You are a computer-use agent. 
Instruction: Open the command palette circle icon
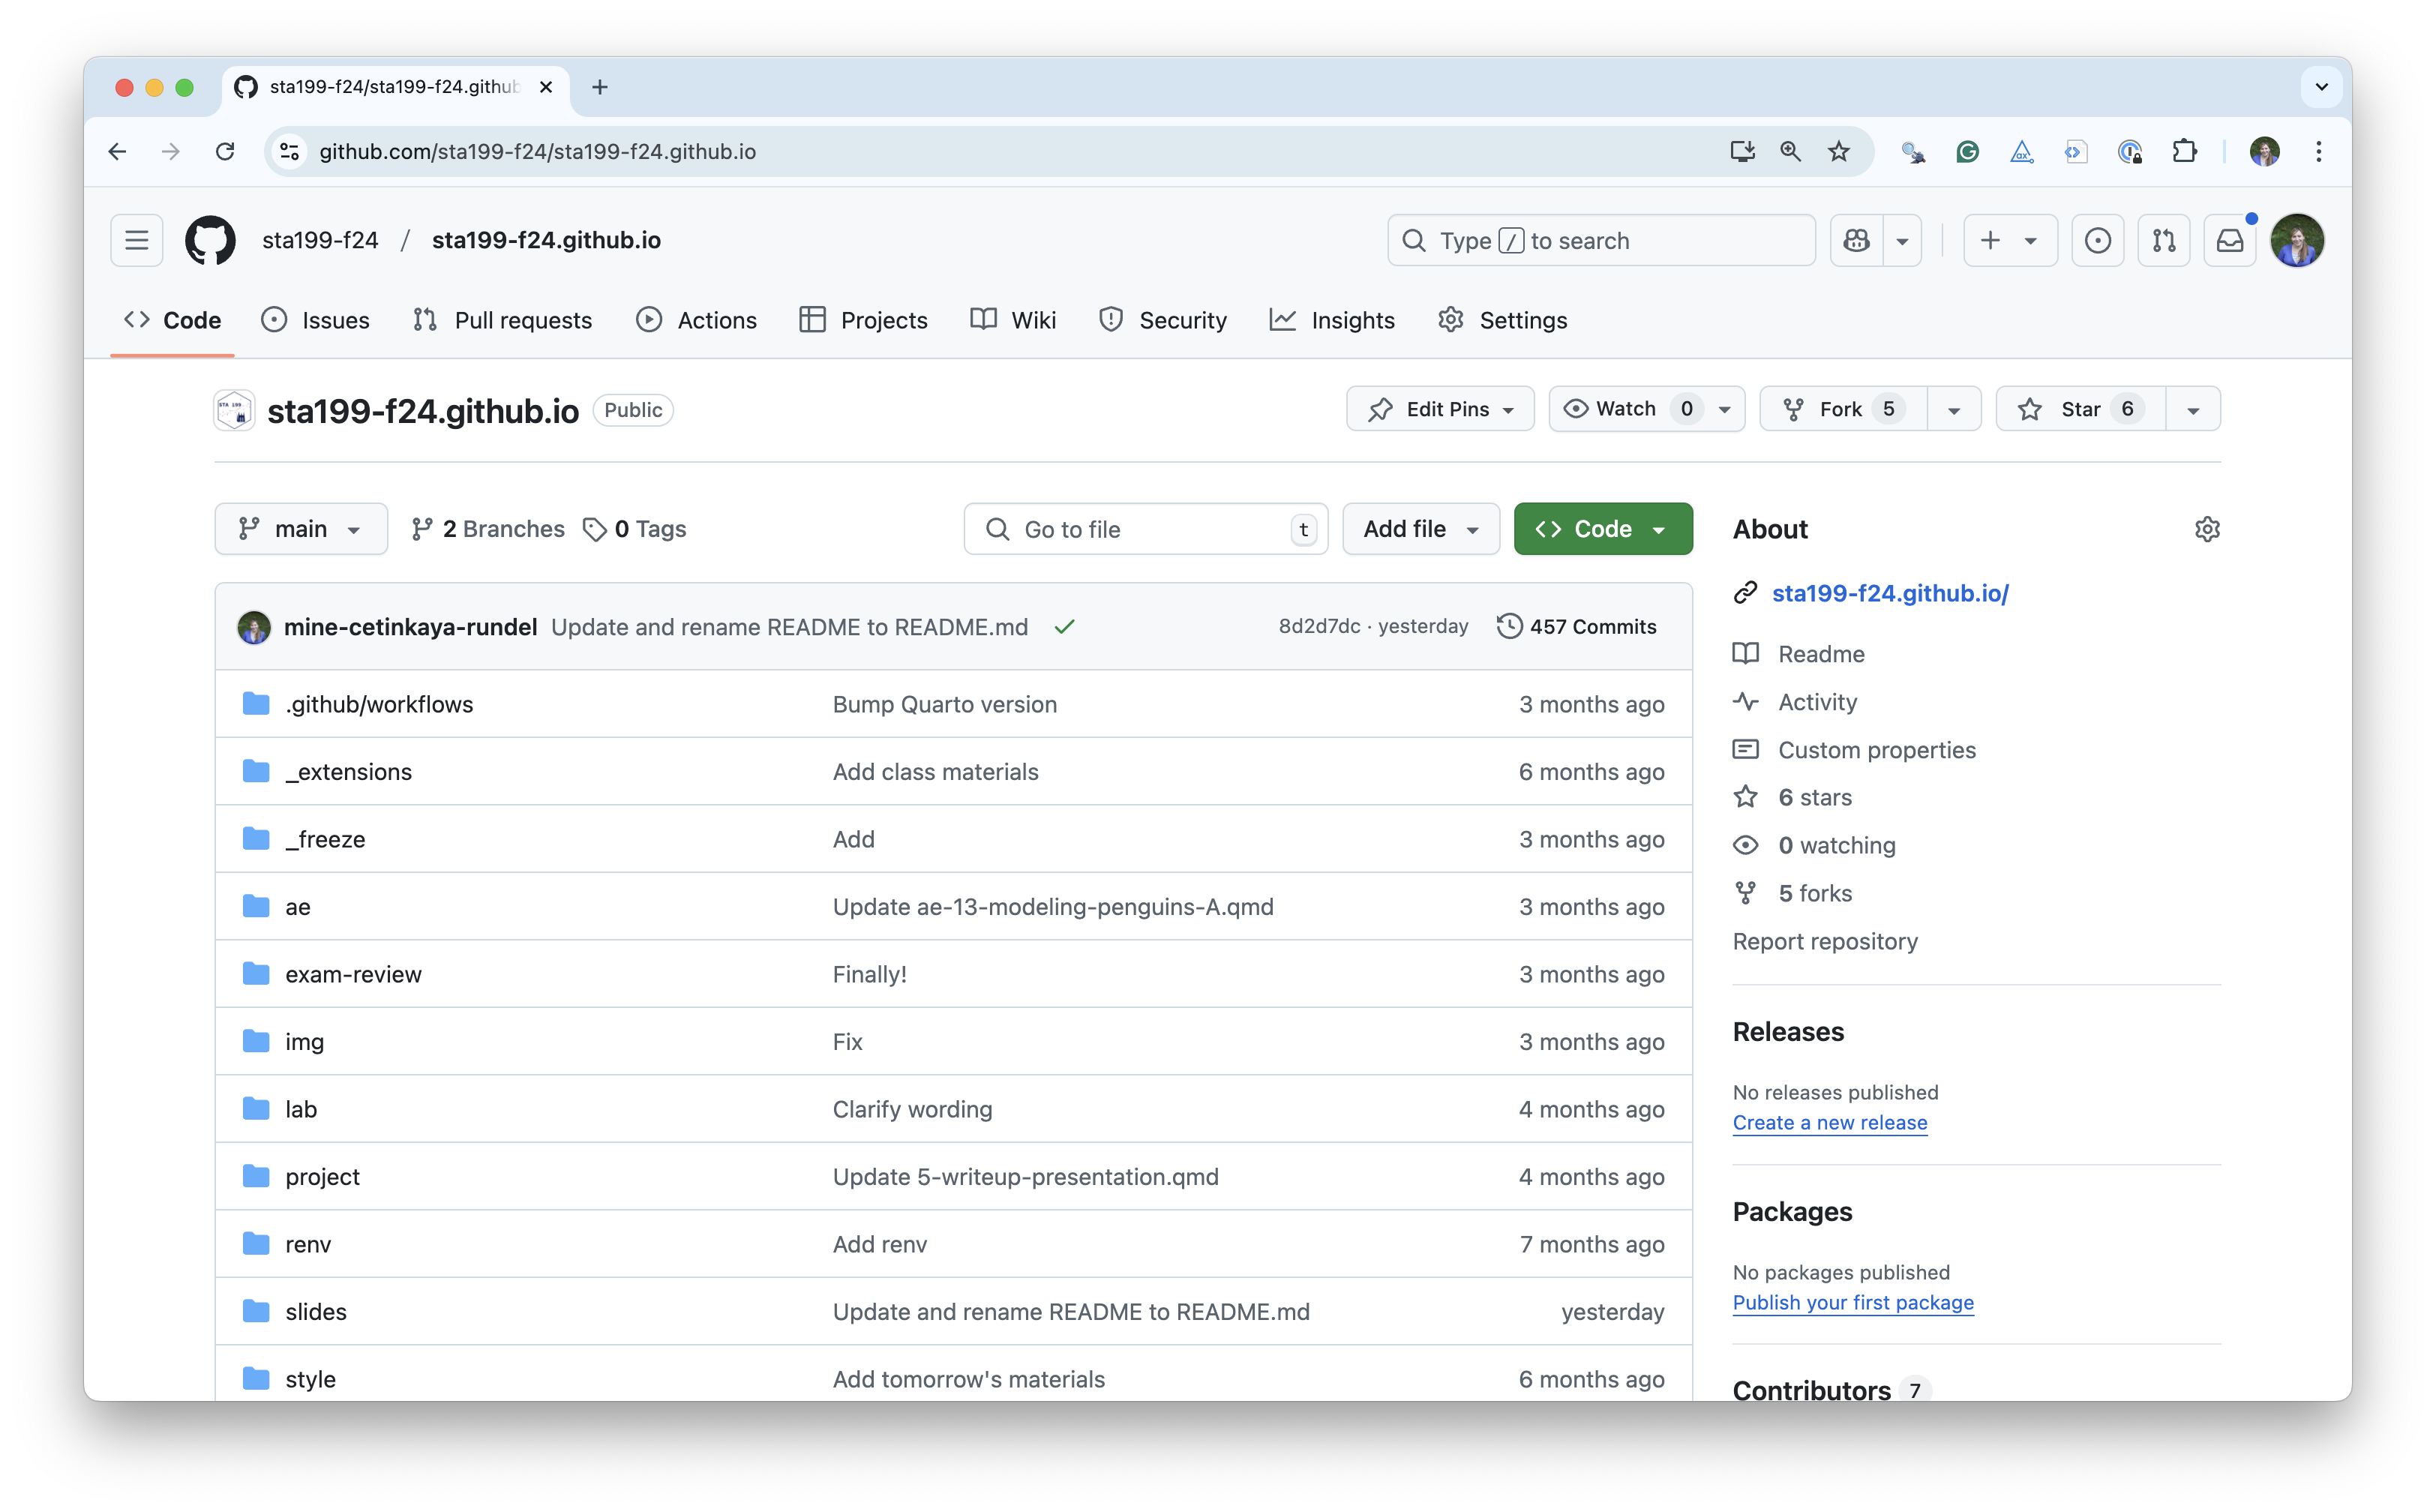click(2098, 240)
